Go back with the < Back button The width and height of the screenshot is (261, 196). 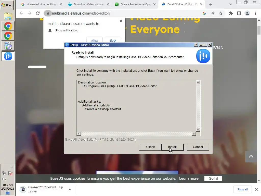[150, 147]
